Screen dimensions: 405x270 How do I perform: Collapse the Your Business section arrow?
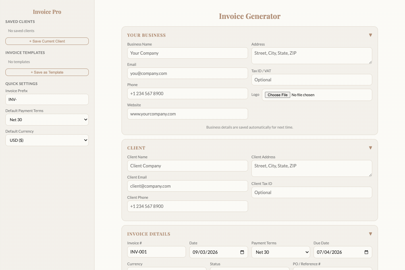coord(370,35)
